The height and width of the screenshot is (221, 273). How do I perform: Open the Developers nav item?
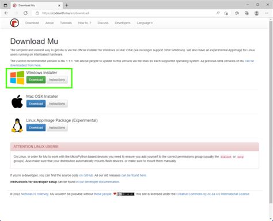tap(123, 23)
